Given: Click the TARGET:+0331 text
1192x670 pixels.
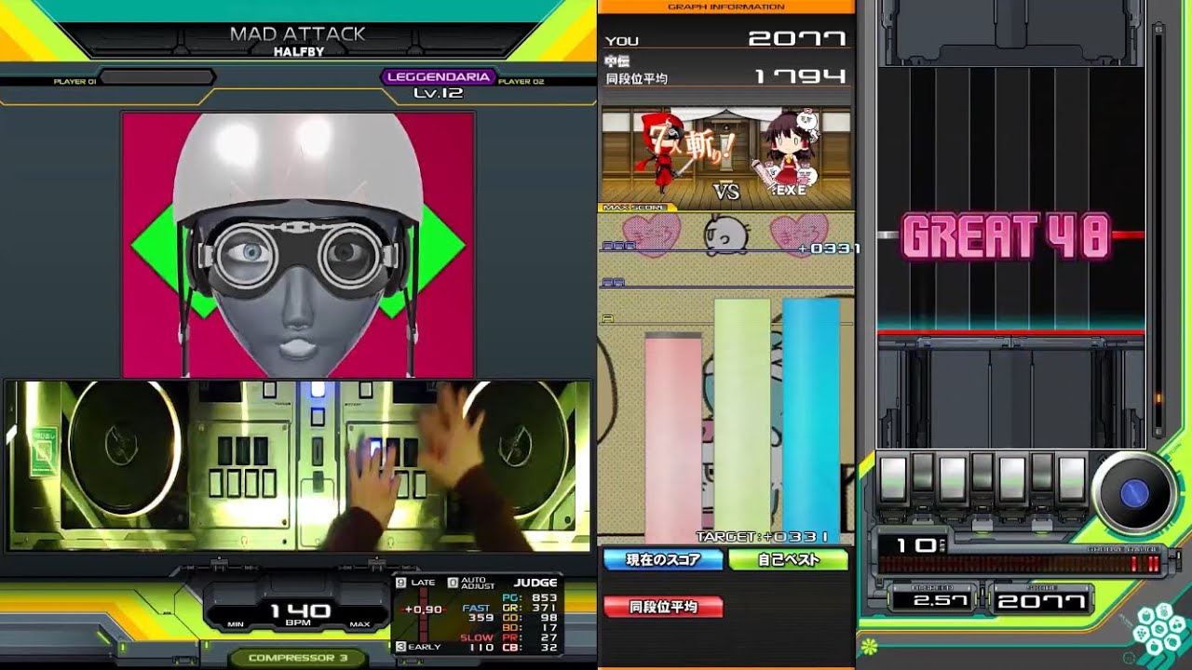Looking at the screenshot, I should coord(762,537).
